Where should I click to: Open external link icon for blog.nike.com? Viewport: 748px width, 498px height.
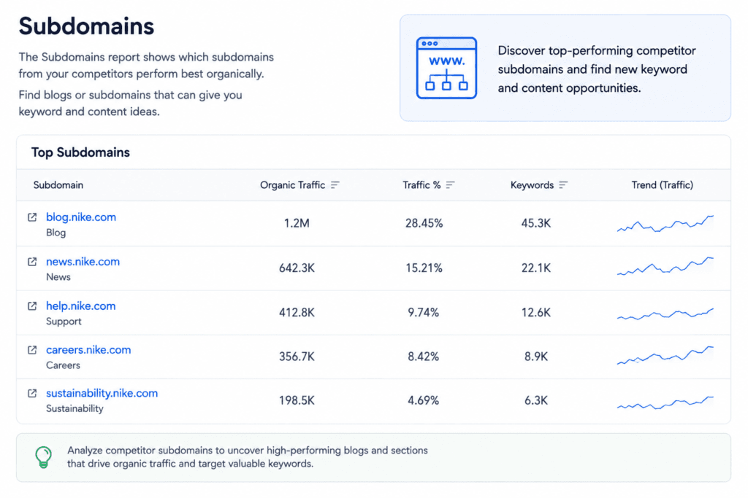[x=32, y=217]
